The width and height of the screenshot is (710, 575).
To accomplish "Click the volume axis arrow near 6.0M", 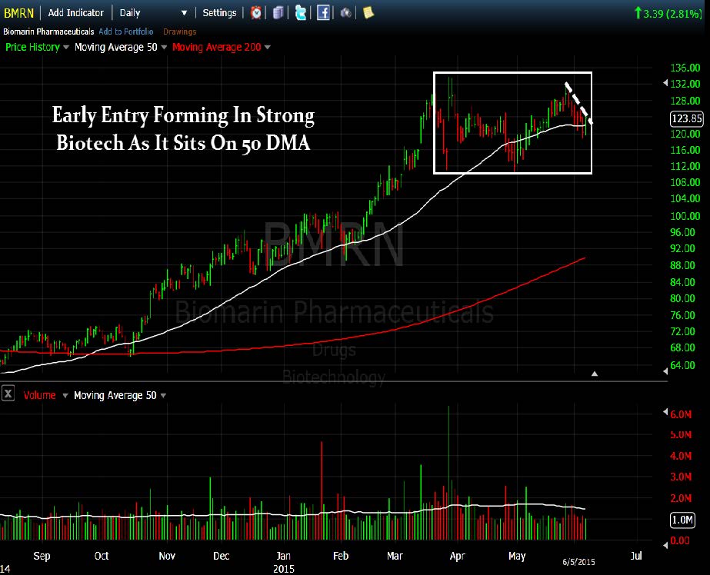I will (665, 412).
